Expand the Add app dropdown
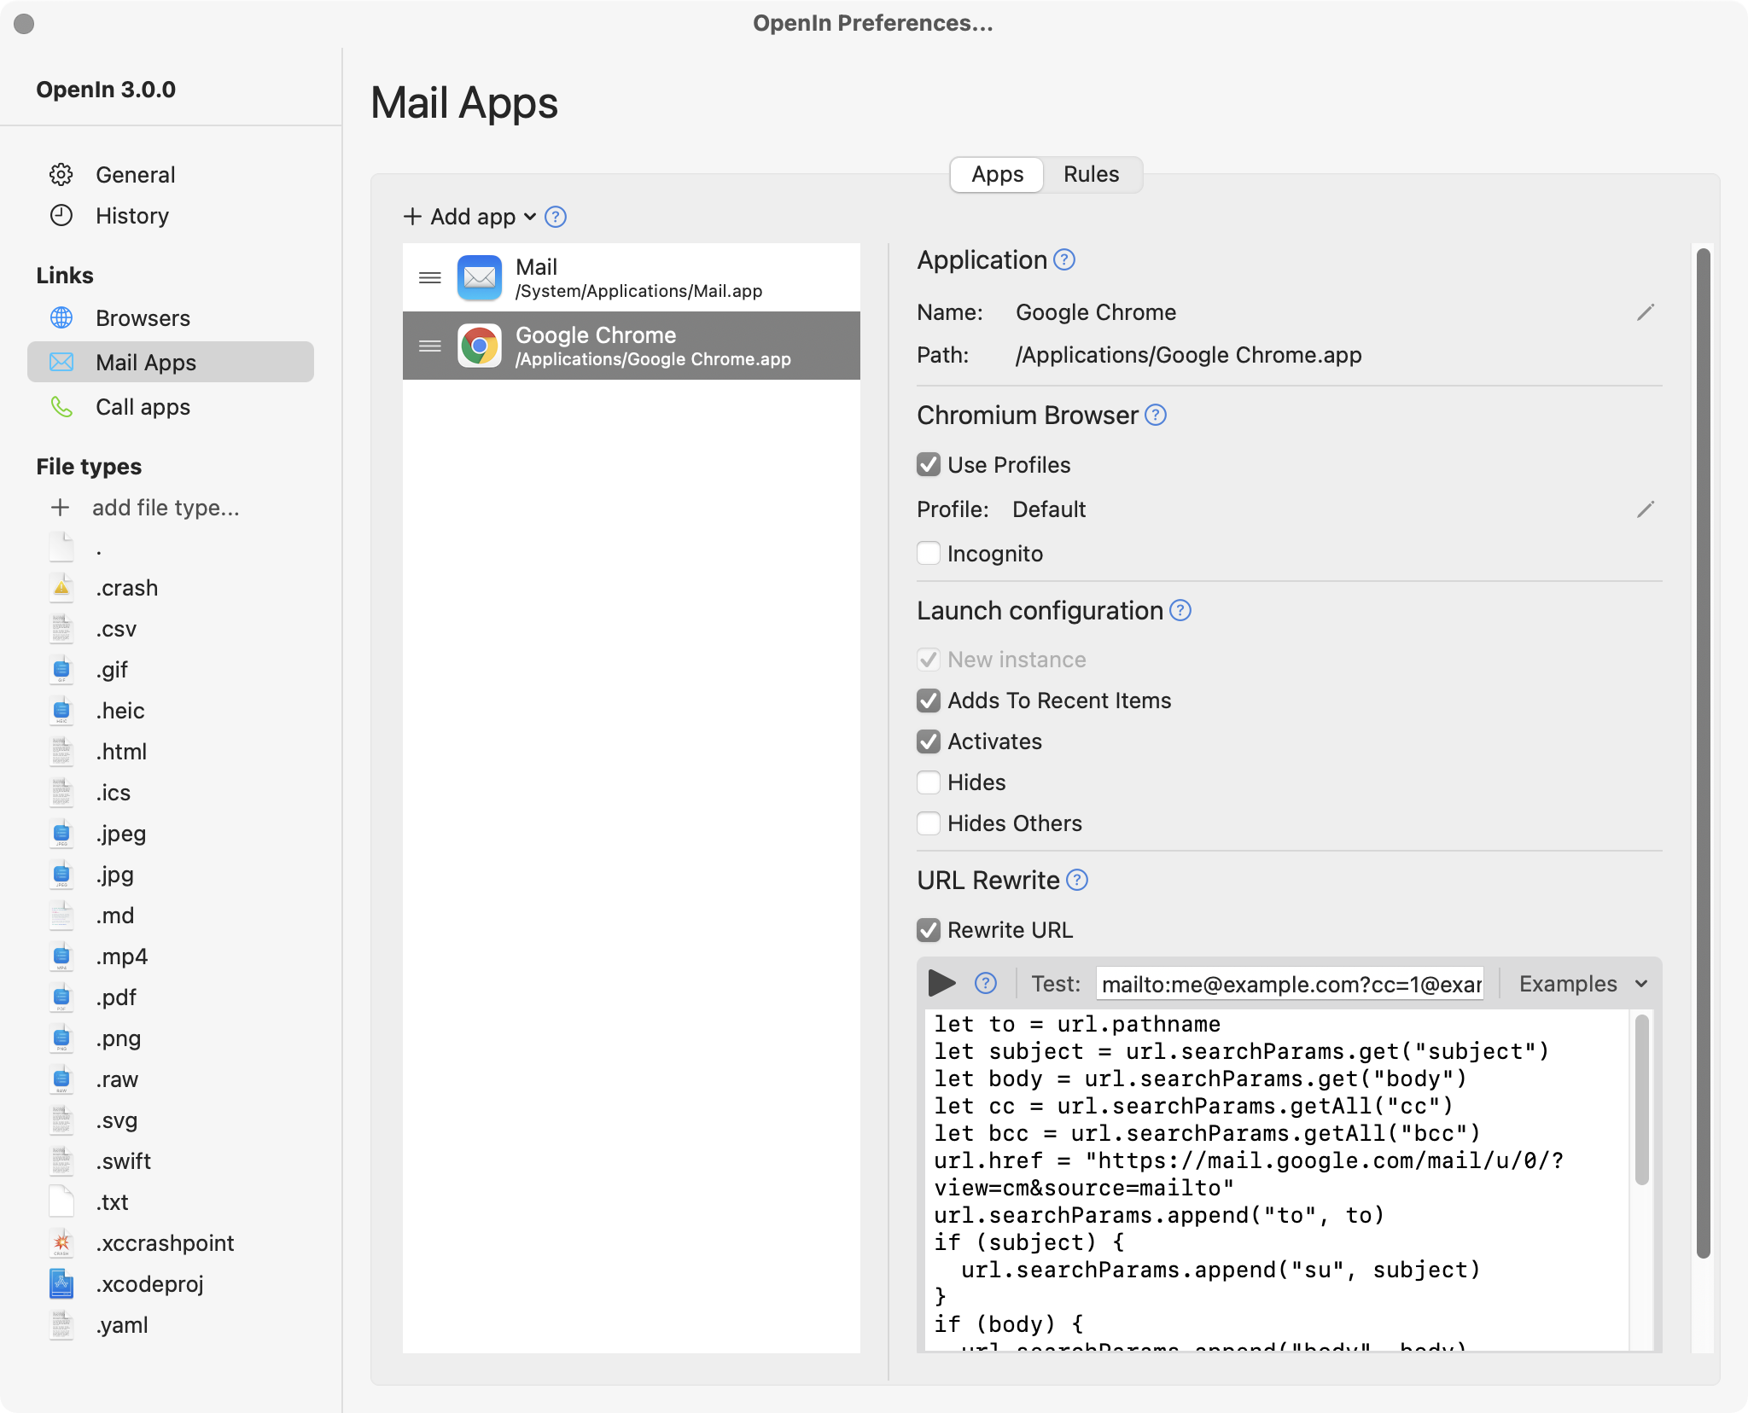This screenshot has height=1413, width=1748. (469, 217)
